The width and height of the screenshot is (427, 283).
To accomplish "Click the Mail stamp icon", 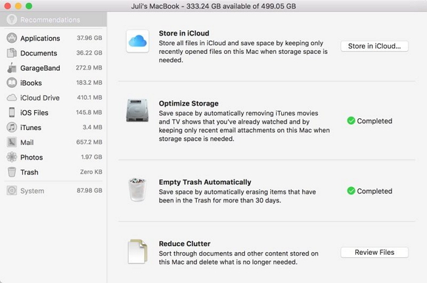I will point(12,142).
